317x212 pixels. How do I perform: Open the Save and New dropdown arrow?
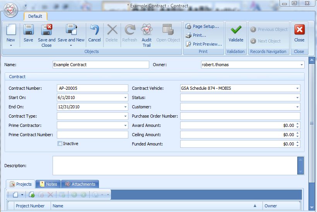point(71,46)
